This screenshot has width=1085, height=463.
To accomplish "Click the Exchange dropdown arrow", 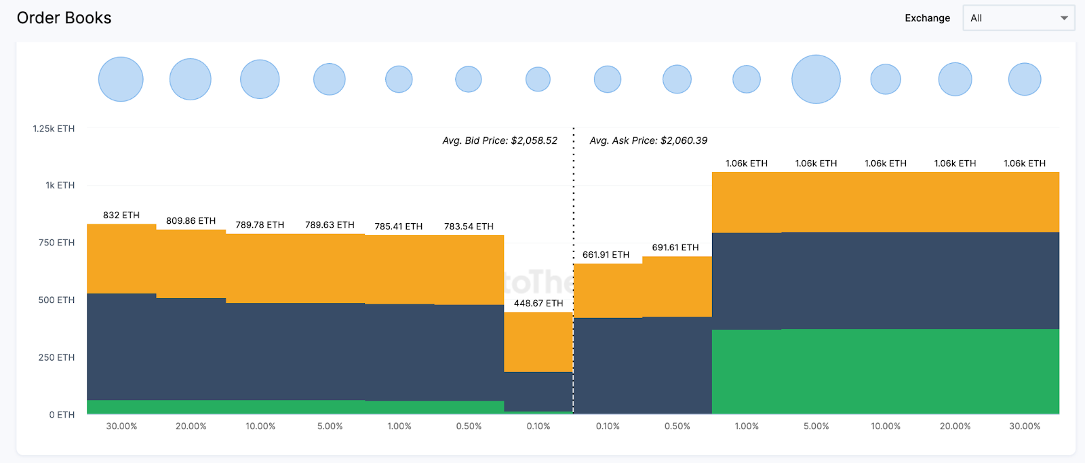I will tap(1064, 18).
